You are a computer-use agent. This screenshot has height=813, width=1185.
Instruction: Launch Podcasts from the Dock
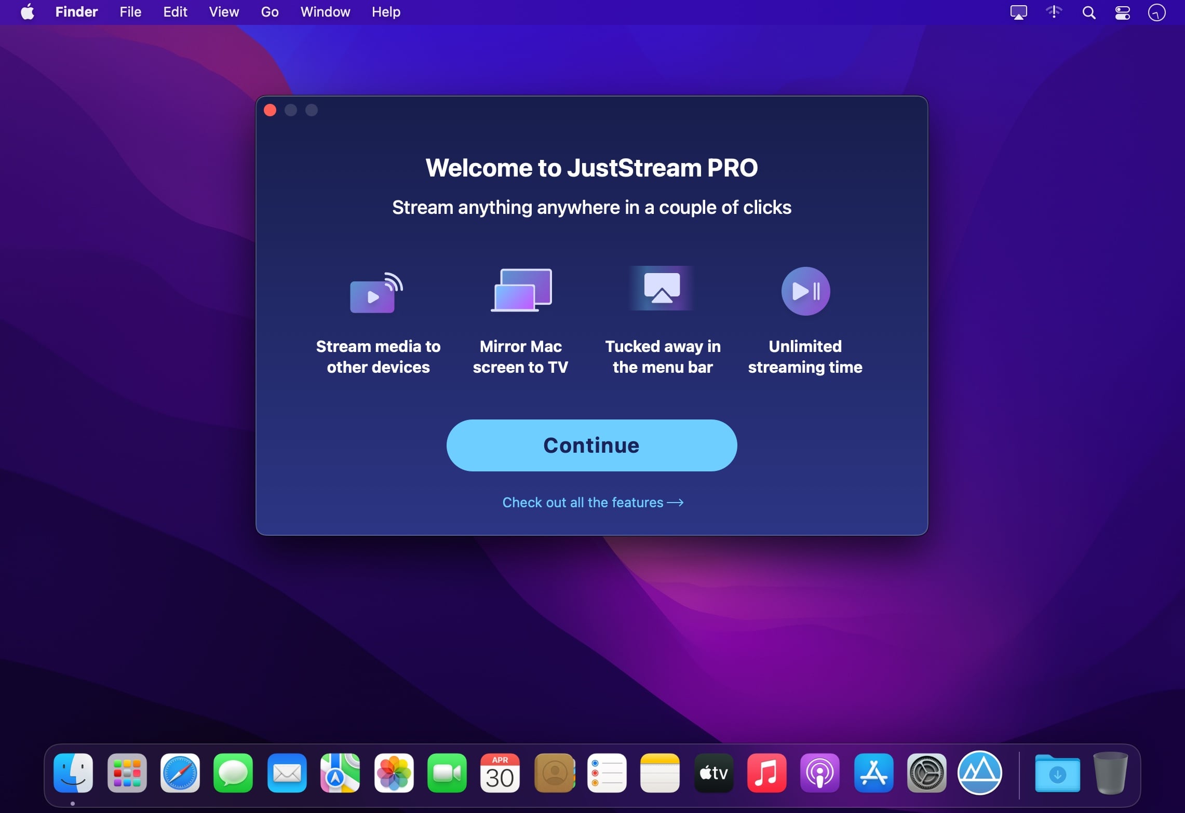[x=819, y=773]
